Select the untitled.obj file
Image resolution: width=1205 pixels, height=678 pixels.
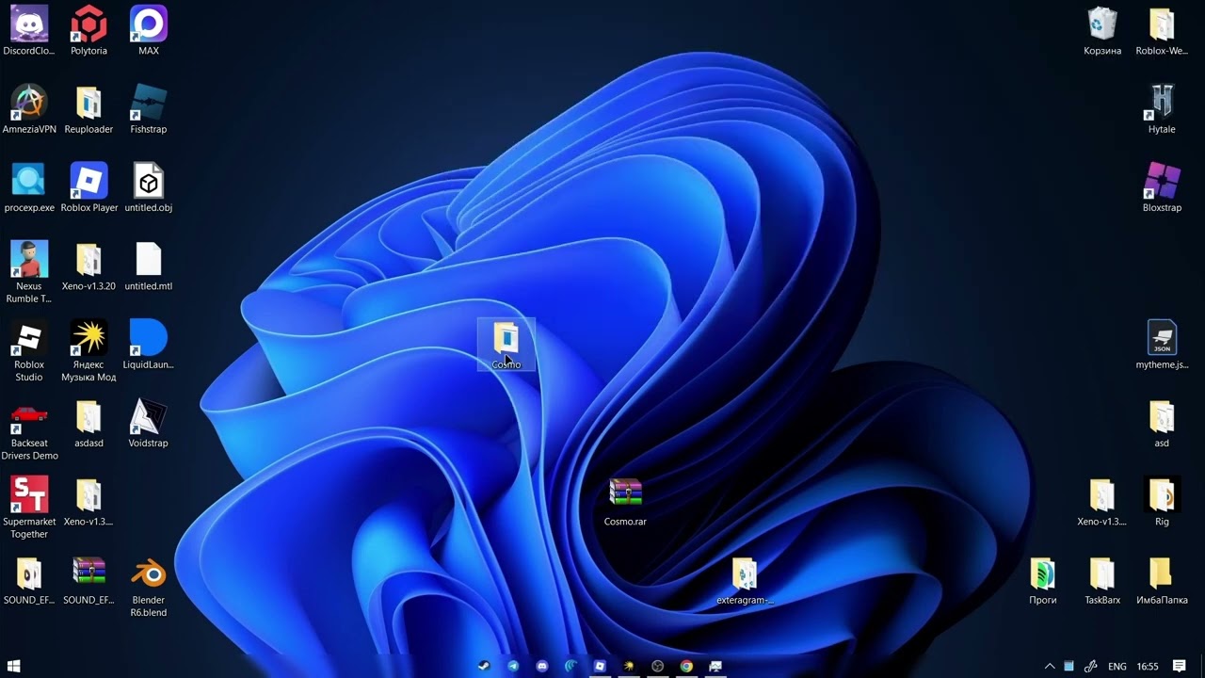pyautogui.click(x=149, y=187)
